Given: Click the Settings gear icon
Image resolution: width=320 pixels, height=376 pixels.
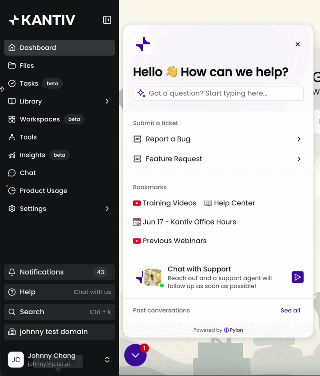Looking at the screenshot, I should [x=12, y=208].
